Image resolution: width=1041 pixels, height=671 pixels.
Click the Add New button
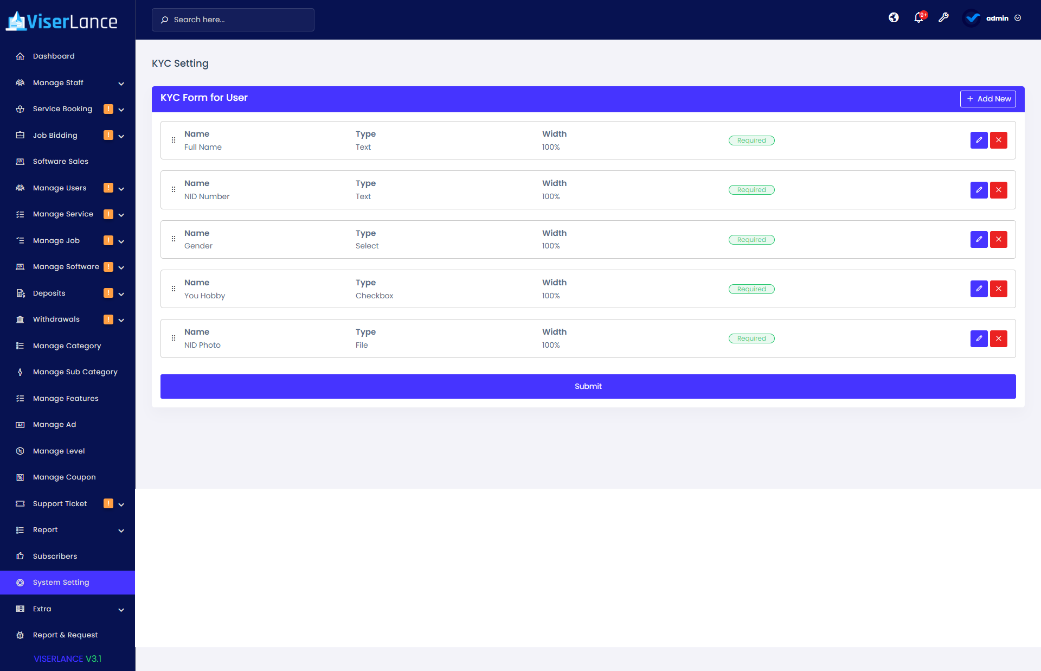pos(988,99)
